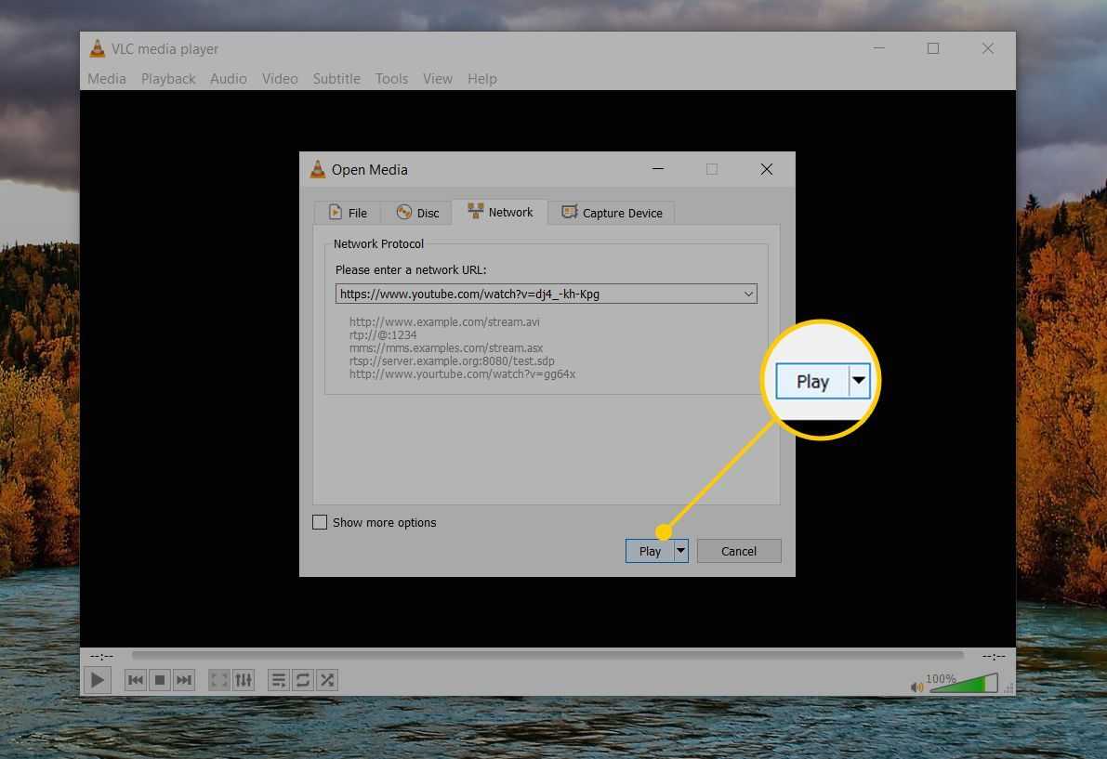Toggle fullscreen video mode

[x=219, y=680]
